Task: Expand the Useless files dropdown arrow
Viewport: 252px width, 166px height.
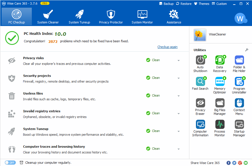Action: coord(178,96)
